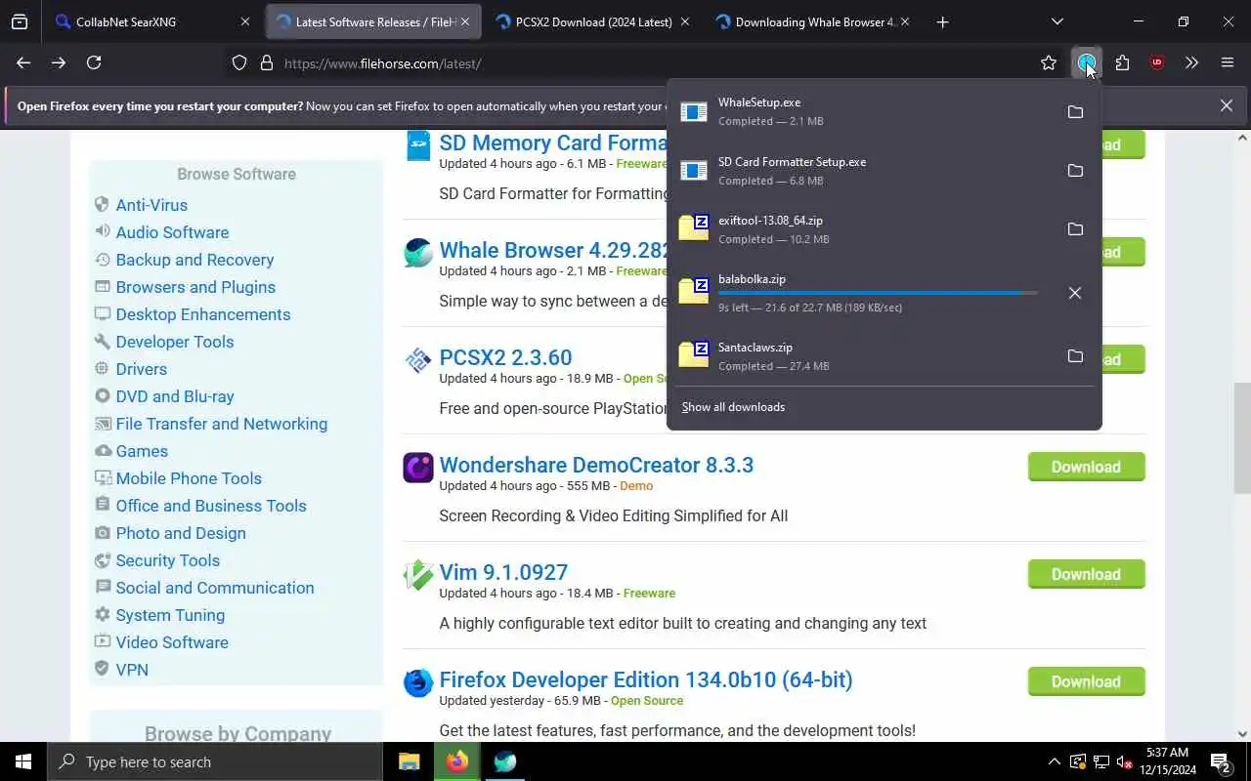Open the uBlock Origin extension icon

coord(1157,62)
